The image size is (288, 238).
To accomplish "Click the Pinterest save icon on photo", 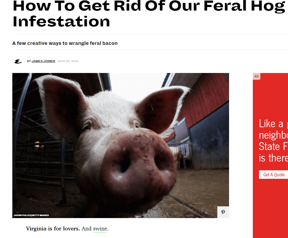I will pos(223,212).
